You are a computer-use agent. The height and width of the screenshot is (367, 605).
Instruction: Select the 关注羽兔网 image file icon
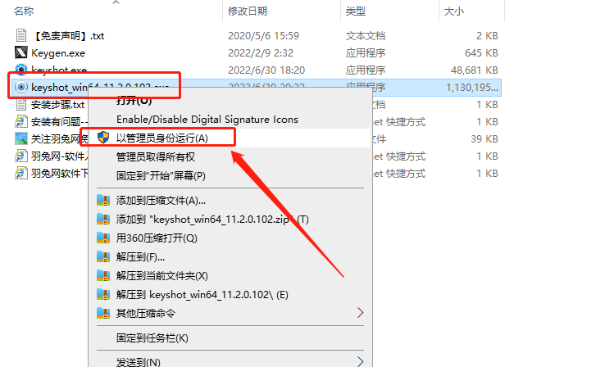point(21,138)
